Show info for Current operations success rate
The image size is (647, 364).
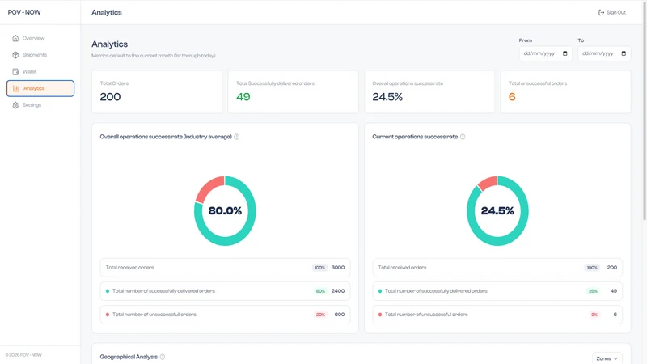click(463, 137)
